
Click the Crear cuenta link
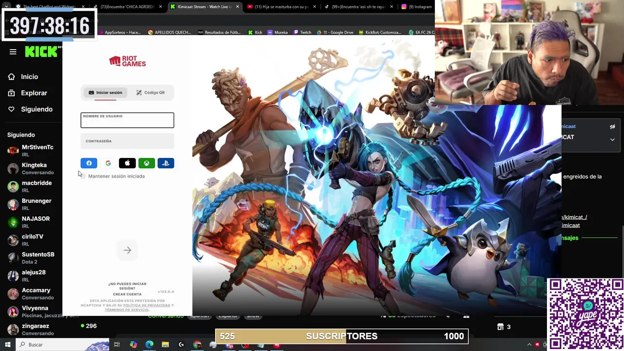pyautogui.click(x=127, y=294)
